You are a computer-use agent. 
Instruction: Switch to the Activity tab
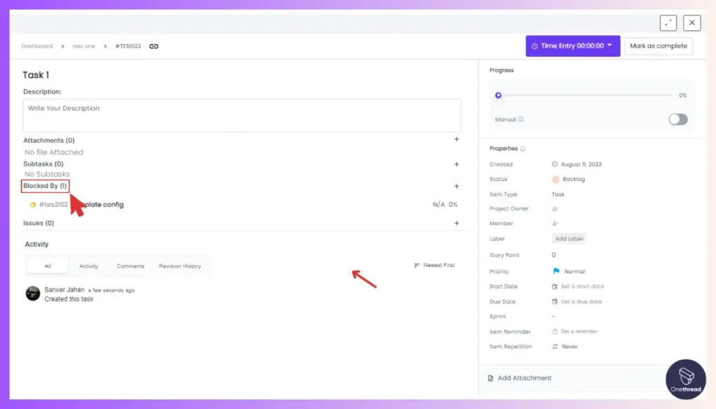tap(89, 266)
